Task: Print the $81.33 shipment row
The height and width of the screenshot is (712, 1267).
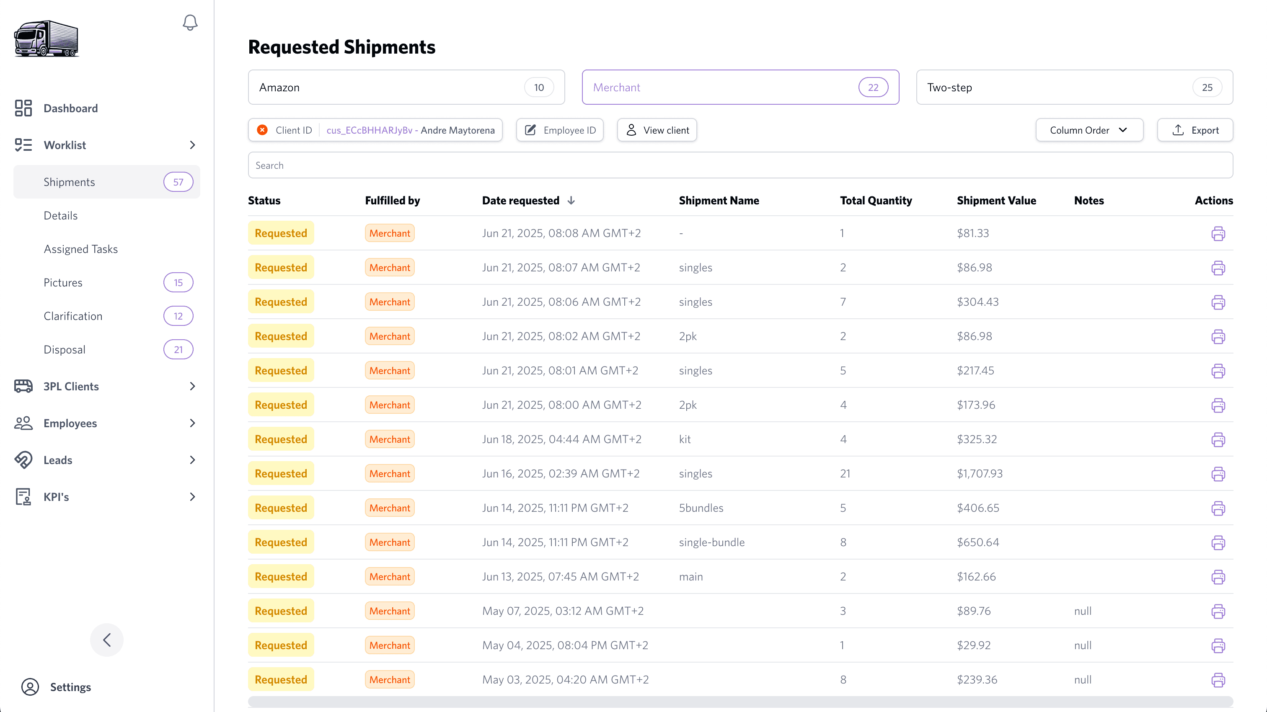Action: (1218, 234)
